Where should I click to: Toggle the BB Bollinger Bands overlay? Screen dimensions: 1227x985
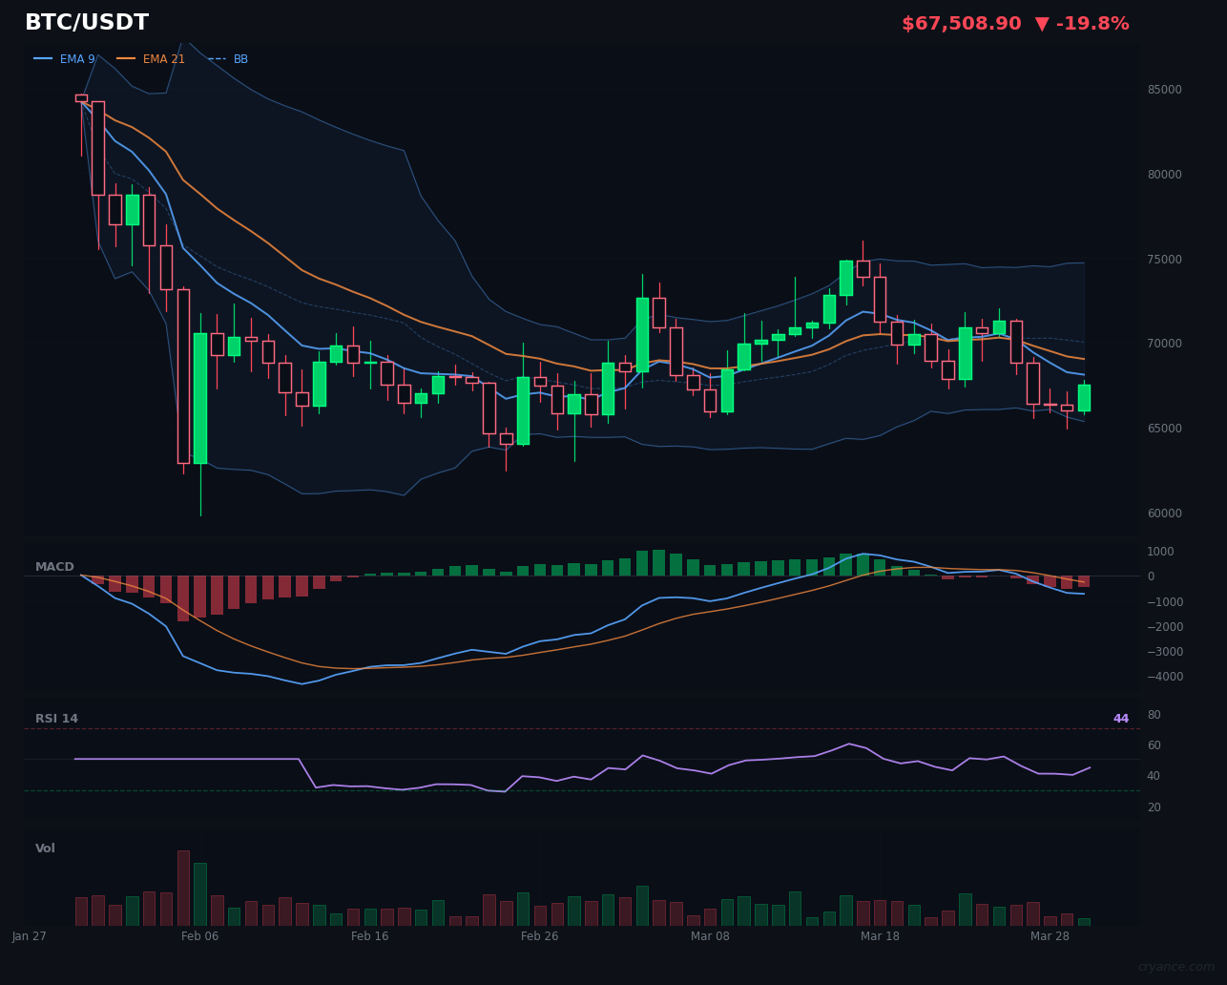tap(240, 58)
